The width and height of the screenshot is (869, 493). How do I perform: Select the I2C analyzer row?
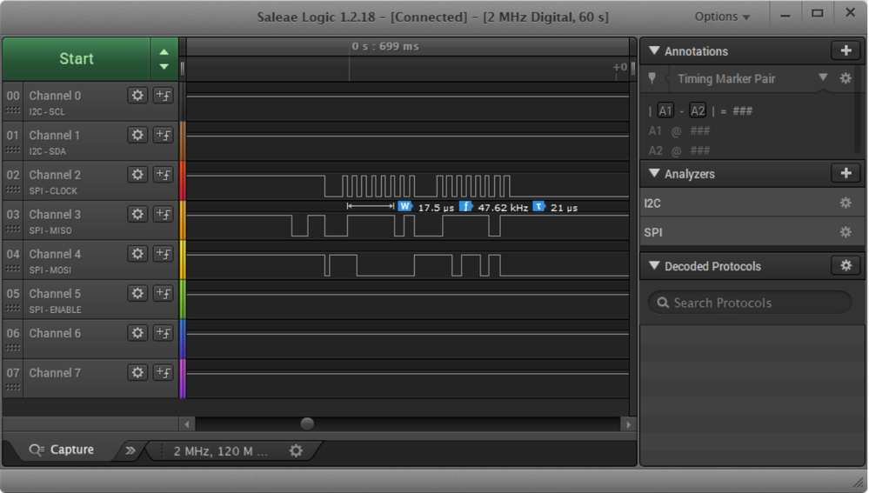752,203
